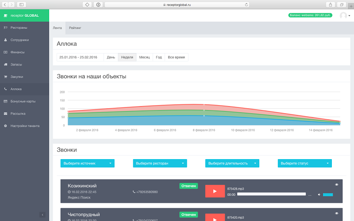Select the Месяц period tab
Viewport: 354px width, 221px height.
[145, 57]
